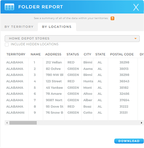Close the Folder Report dialog
This screenshot has height=148, width=144.
136,7
